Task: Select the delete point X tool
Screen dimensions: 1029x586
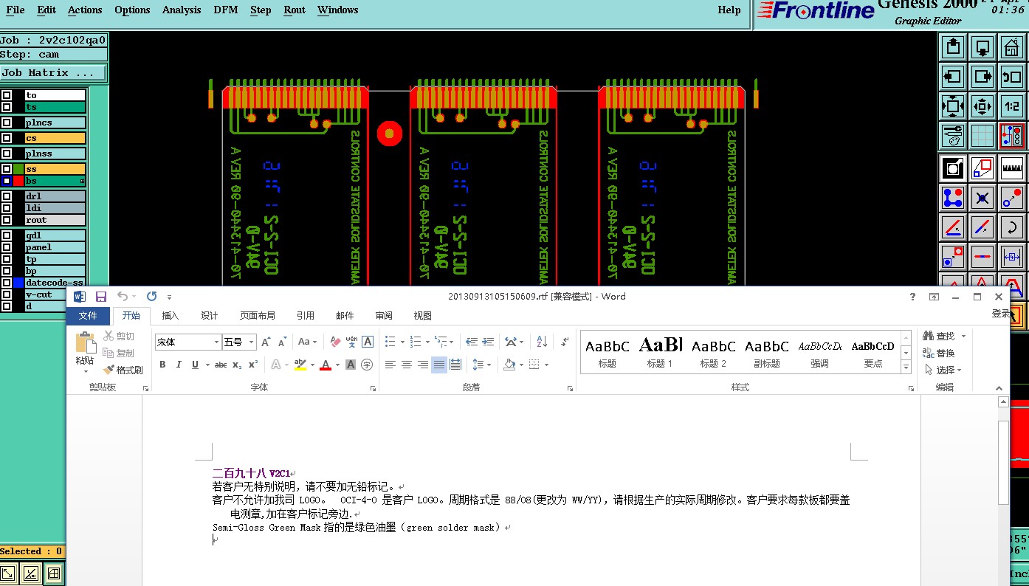Action: click(x=982, y=198)
